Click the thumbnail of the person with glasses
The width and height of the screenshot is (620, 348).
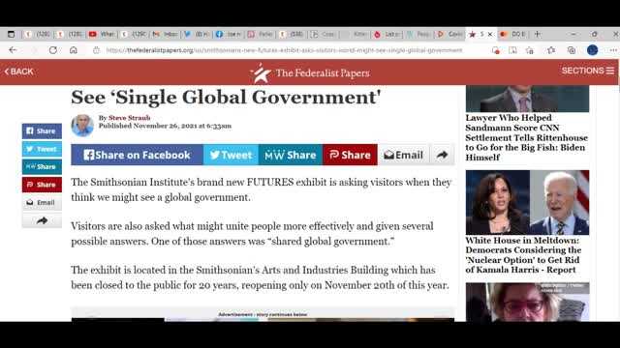[x=527, y=302]
